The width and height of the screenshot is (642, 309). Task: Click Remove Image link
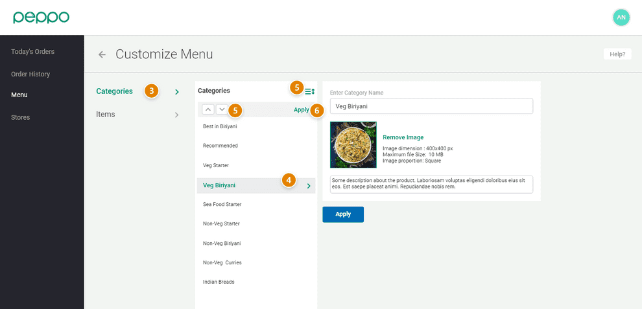pos(403,137)
